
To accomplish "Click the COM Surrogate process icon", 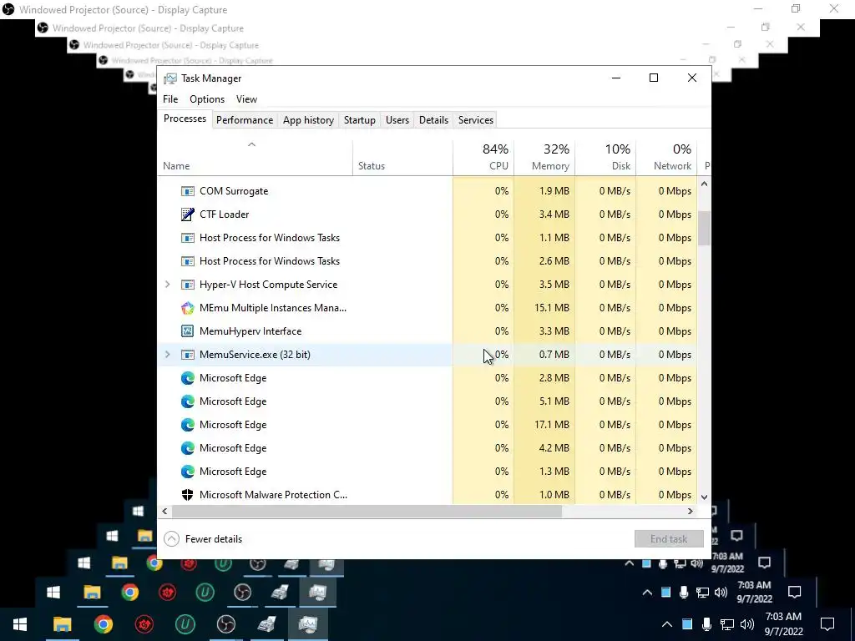I will tap(188, 191).
